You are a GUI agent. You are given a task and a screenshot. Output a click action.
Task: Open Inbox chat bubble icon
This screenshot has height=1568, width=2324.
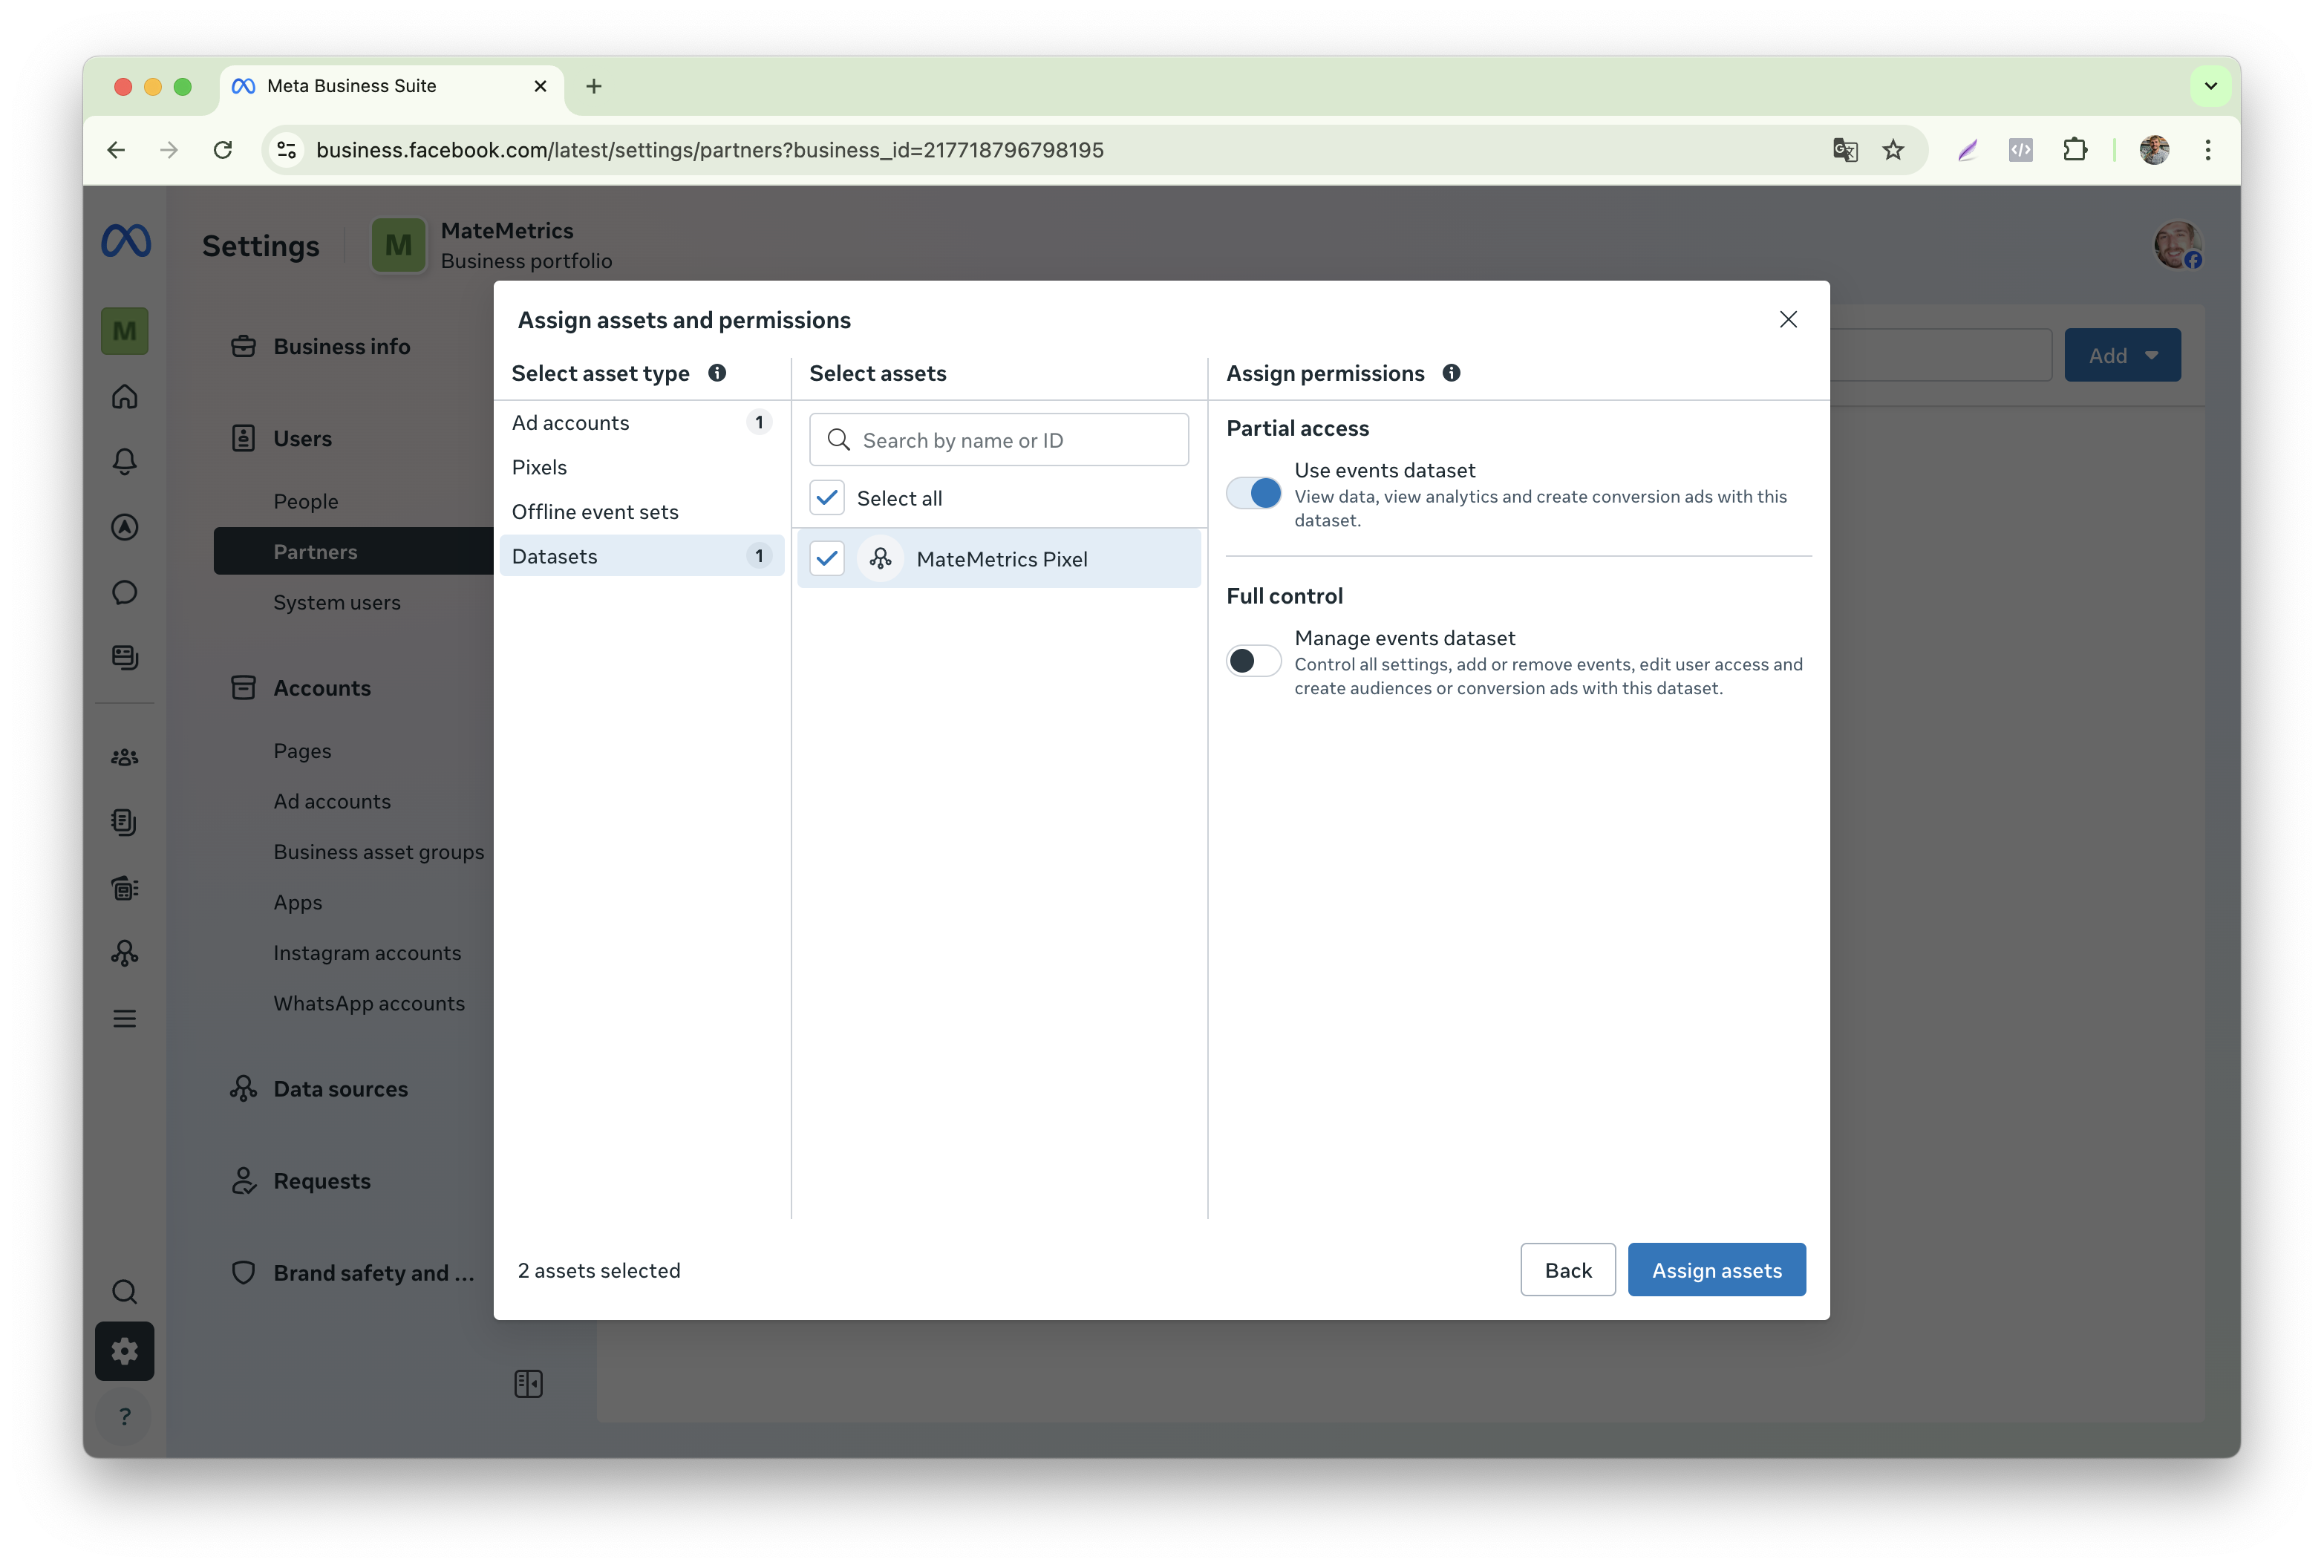tap(125, 592)
